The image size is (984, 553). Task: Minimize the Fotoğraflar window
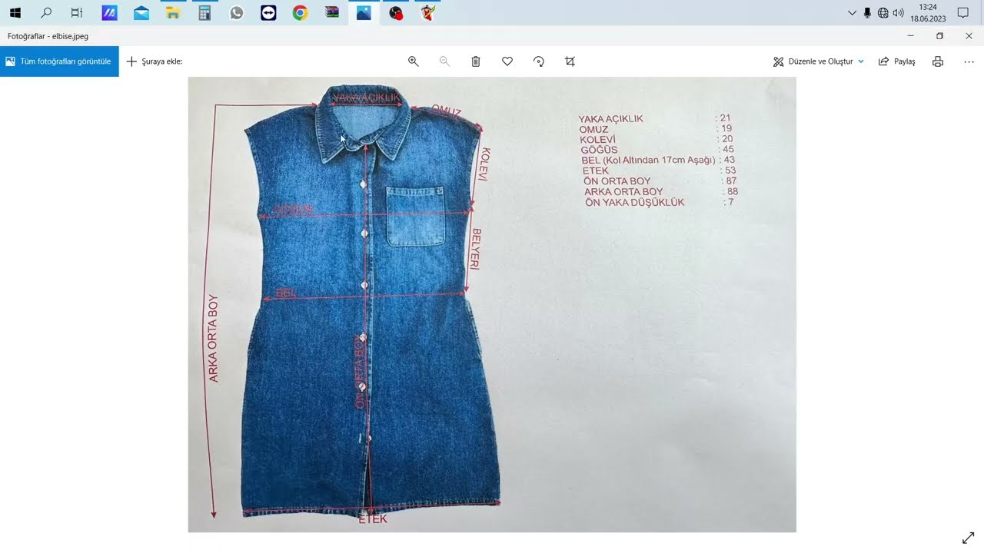(x=910, y=36)
